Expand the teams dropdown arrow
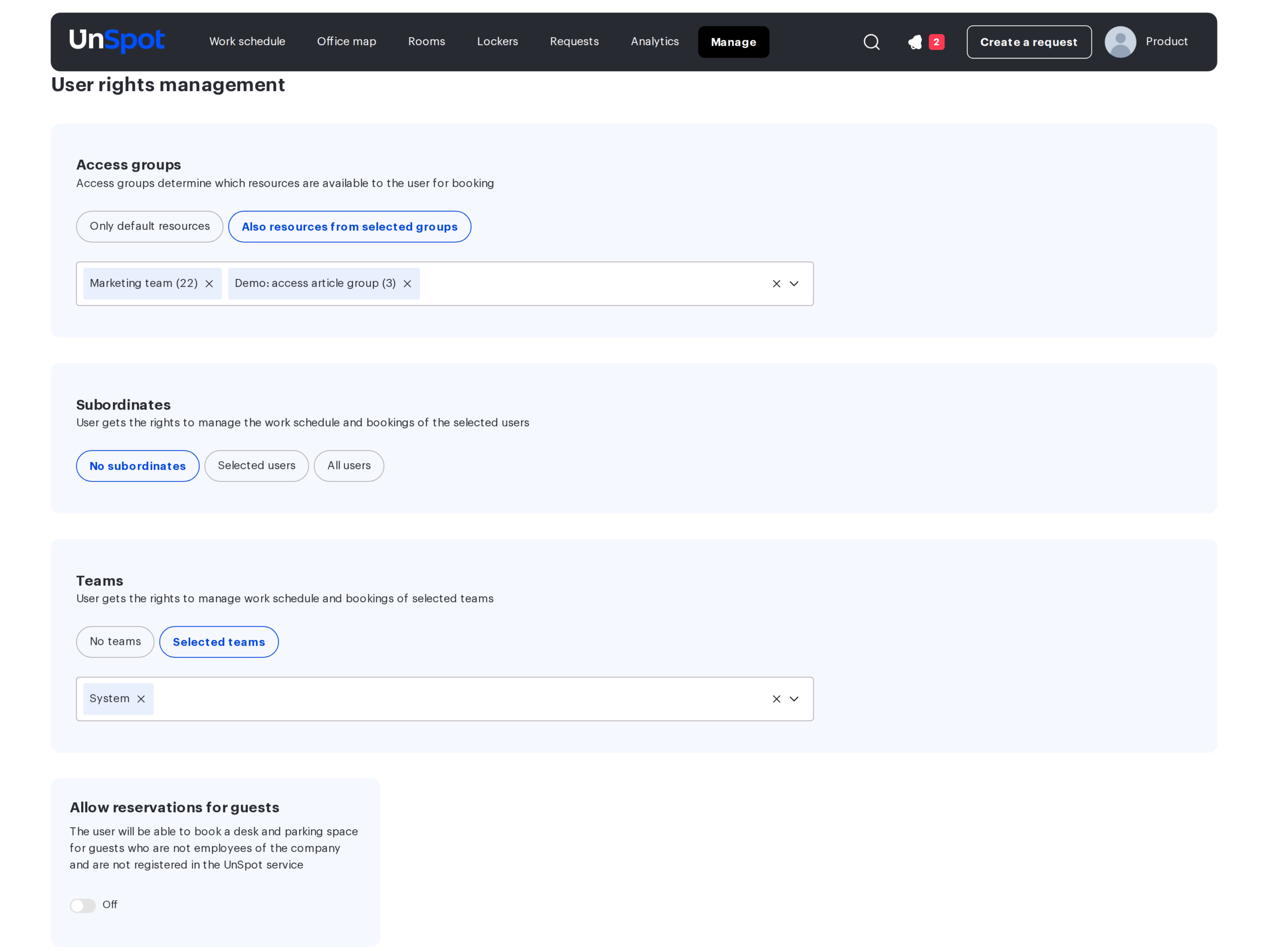Image resolution: width=1268 pixels, height=951 pixels. click(794, 699)
